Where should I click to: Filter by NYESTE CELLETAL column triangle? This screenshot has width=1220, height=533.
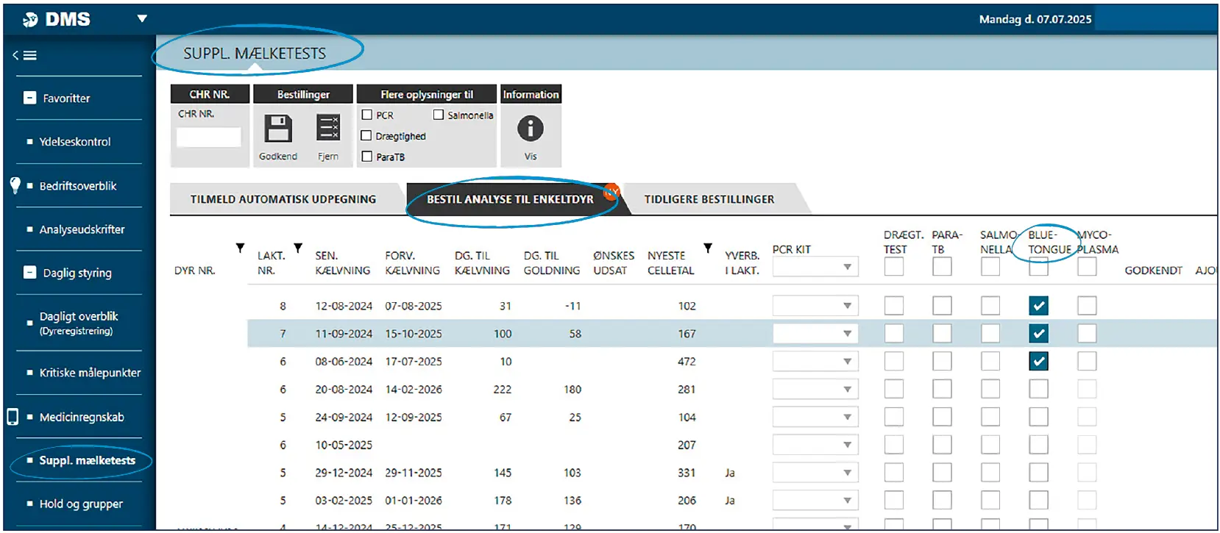point(708,248)
